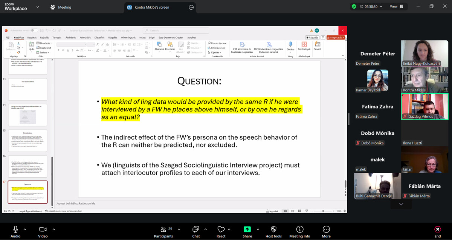This screenshot has height=240, width=452.
Task: Click the React heart icon
Action: 221,230
